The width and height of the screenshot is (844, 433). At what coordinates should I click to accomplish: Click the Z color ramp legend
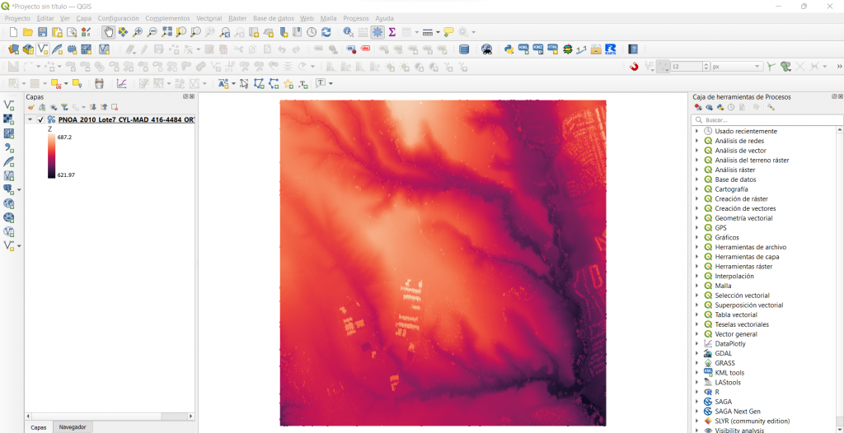52,156
